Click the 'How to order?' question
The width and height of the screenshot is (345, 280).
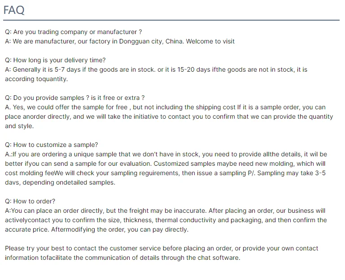click(x=30, y=201)
